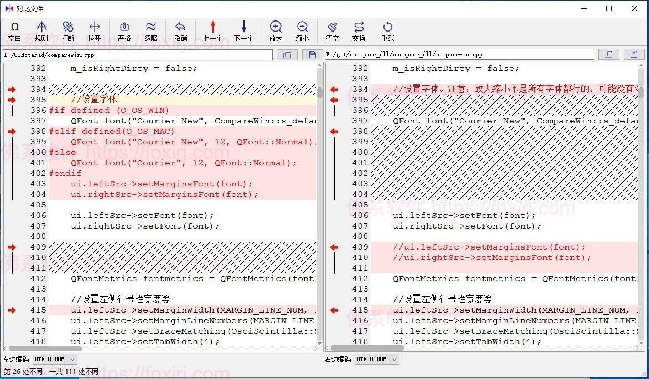The width and height of the screenshot is (649, 379).
Task: Click the red diff arrow at line 394
Action: pyautogui.click(x=11, y=89)
